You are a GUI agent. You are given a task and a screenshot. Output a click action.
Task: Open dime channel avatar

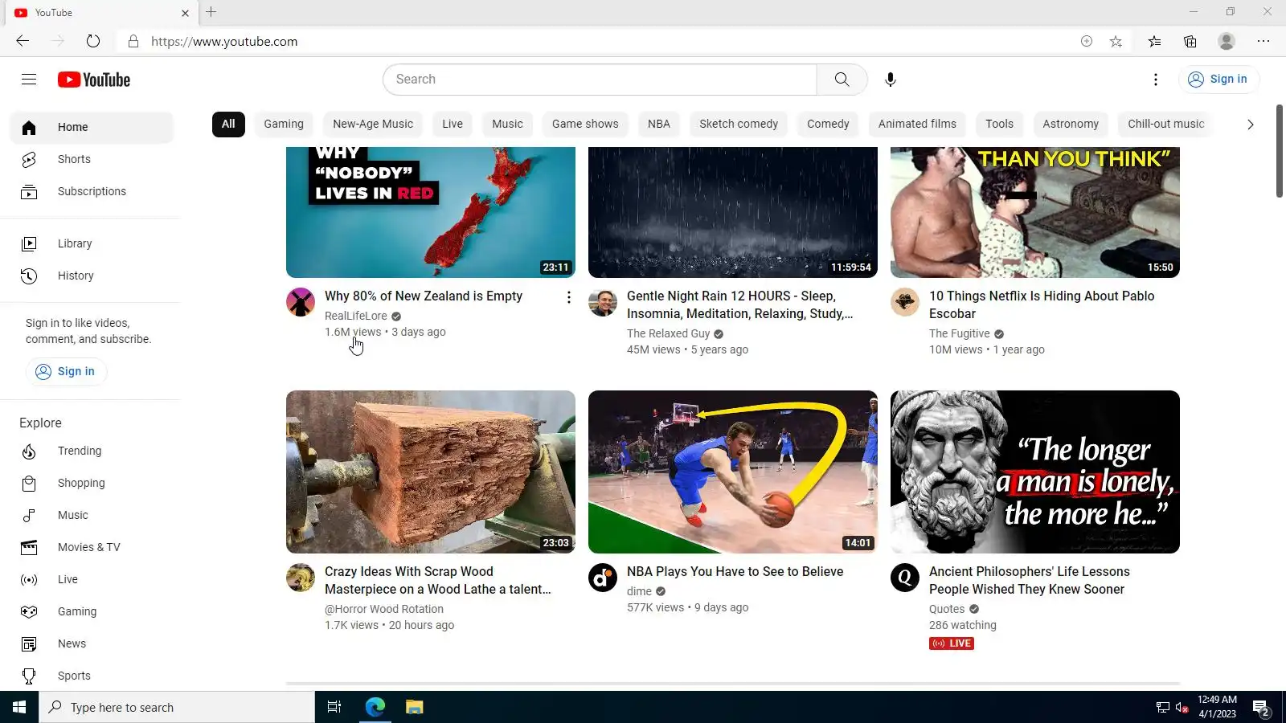click(603, 578)
